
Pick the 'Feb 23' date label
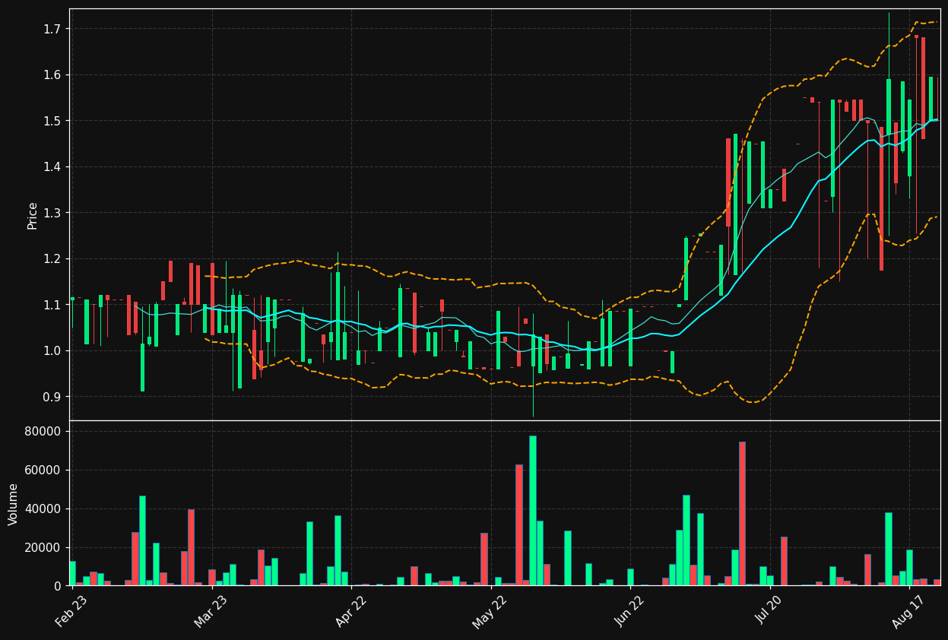click(x=71, y=611)
